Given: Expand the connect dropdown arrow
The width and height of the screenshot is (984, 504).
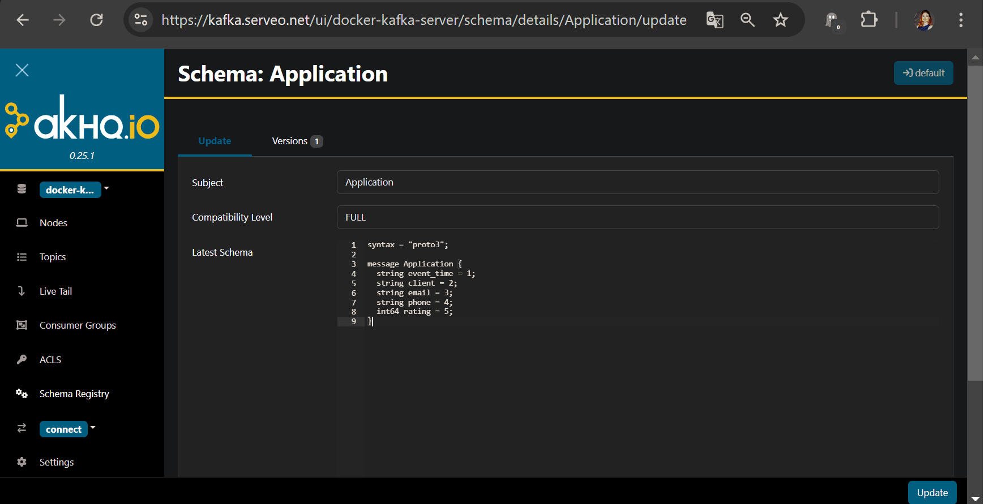Looking at the screenshot, I should click(x=93, y=428).
